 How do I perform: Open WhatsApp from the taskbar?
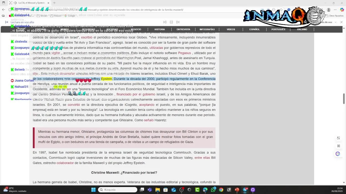point(213,190)
